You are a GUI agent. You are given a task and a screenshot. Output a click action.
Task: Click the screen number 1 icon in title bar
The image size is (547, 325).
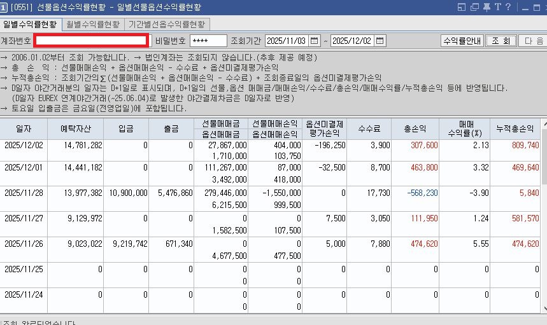point(3,8)
